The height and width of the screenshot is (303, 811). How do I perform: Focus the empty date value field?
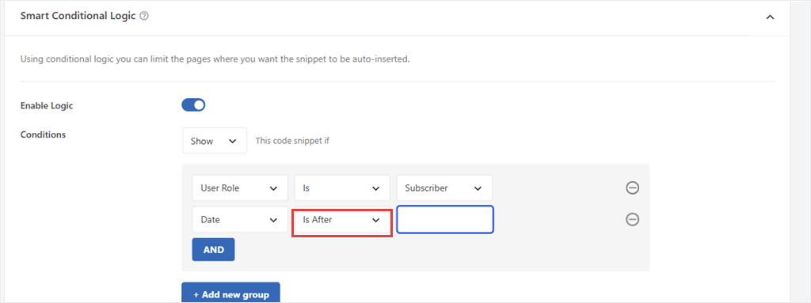point(445,220)
